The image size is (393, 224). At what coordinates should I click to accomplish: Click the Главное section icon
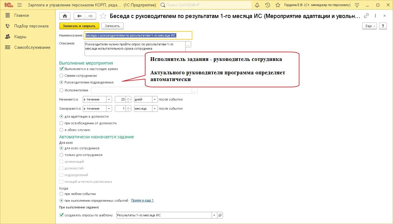click(x=8, y=16)
